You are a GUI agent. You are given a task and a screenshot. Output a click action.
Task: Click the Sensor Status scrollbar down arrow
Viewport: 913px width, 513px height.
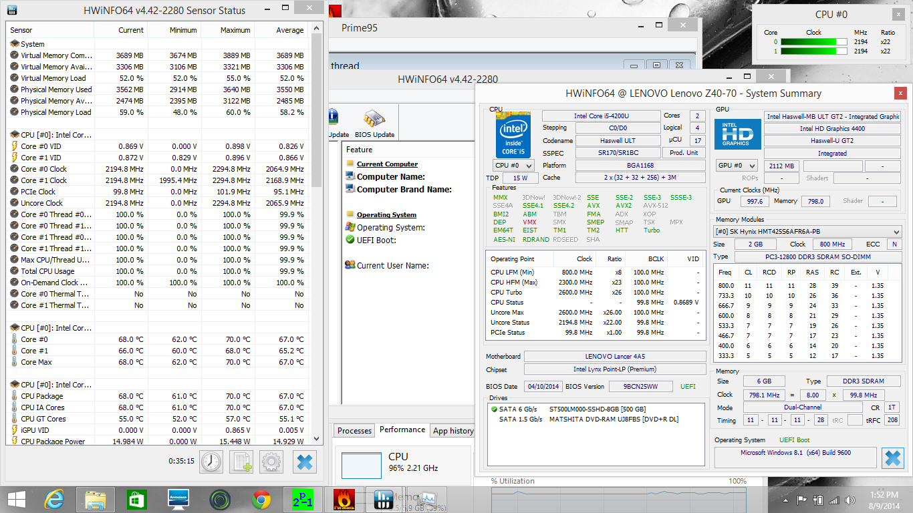[317, 439]
